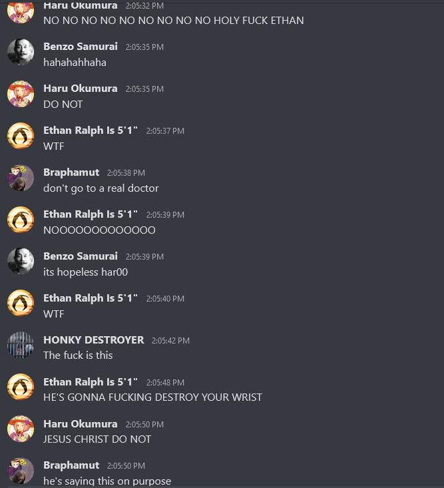Open Braphamut's avatar beside 'don't go to a real doctor'

click(x=21, y=178)
